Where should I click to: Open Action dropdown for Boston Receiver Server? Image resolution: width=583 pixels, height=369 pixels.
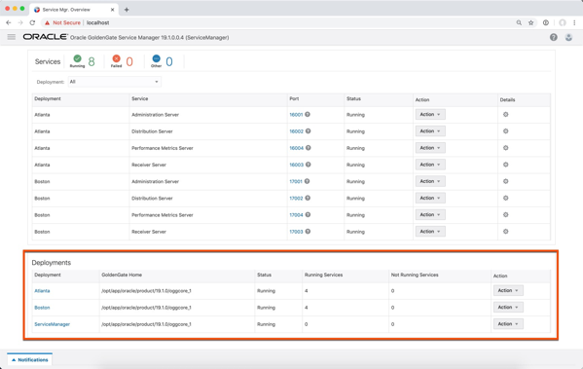pyautogui.click(x=430, y=232)
